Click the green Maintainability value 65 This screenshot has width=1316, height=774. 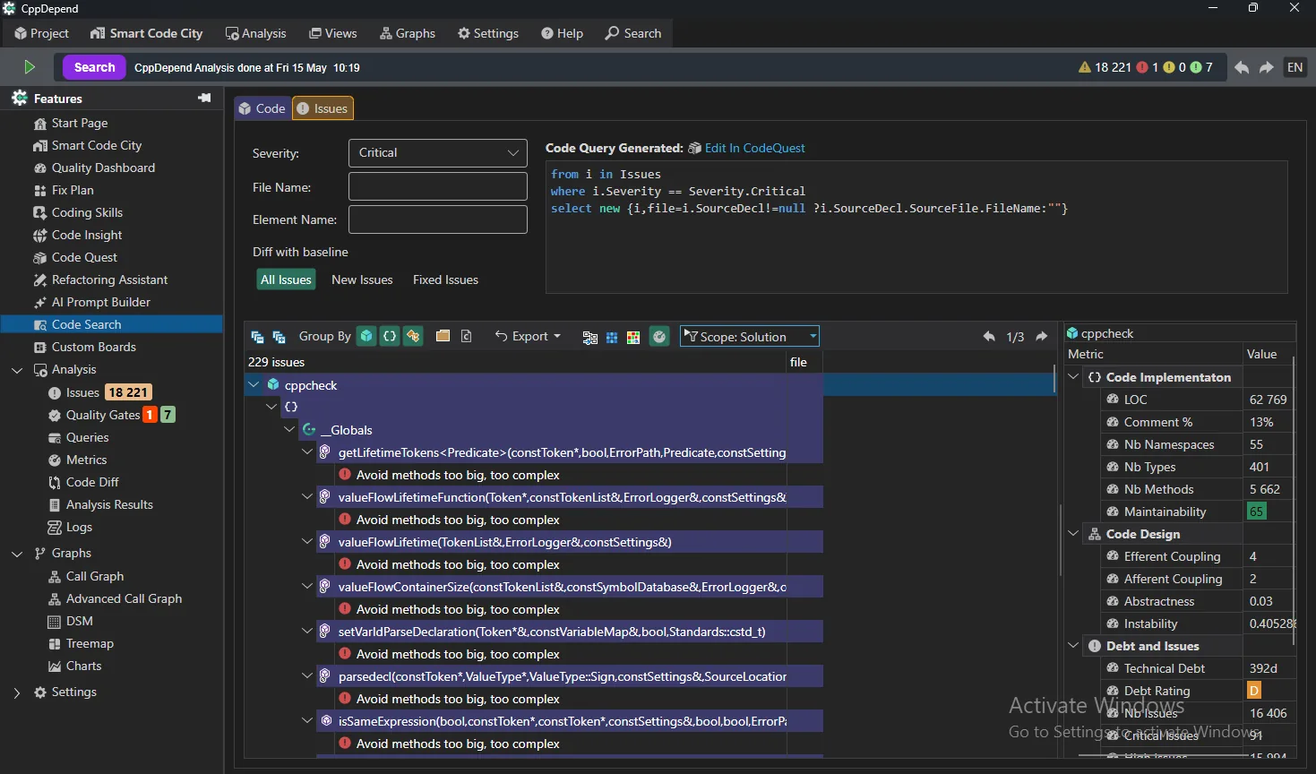[1257, 512]
